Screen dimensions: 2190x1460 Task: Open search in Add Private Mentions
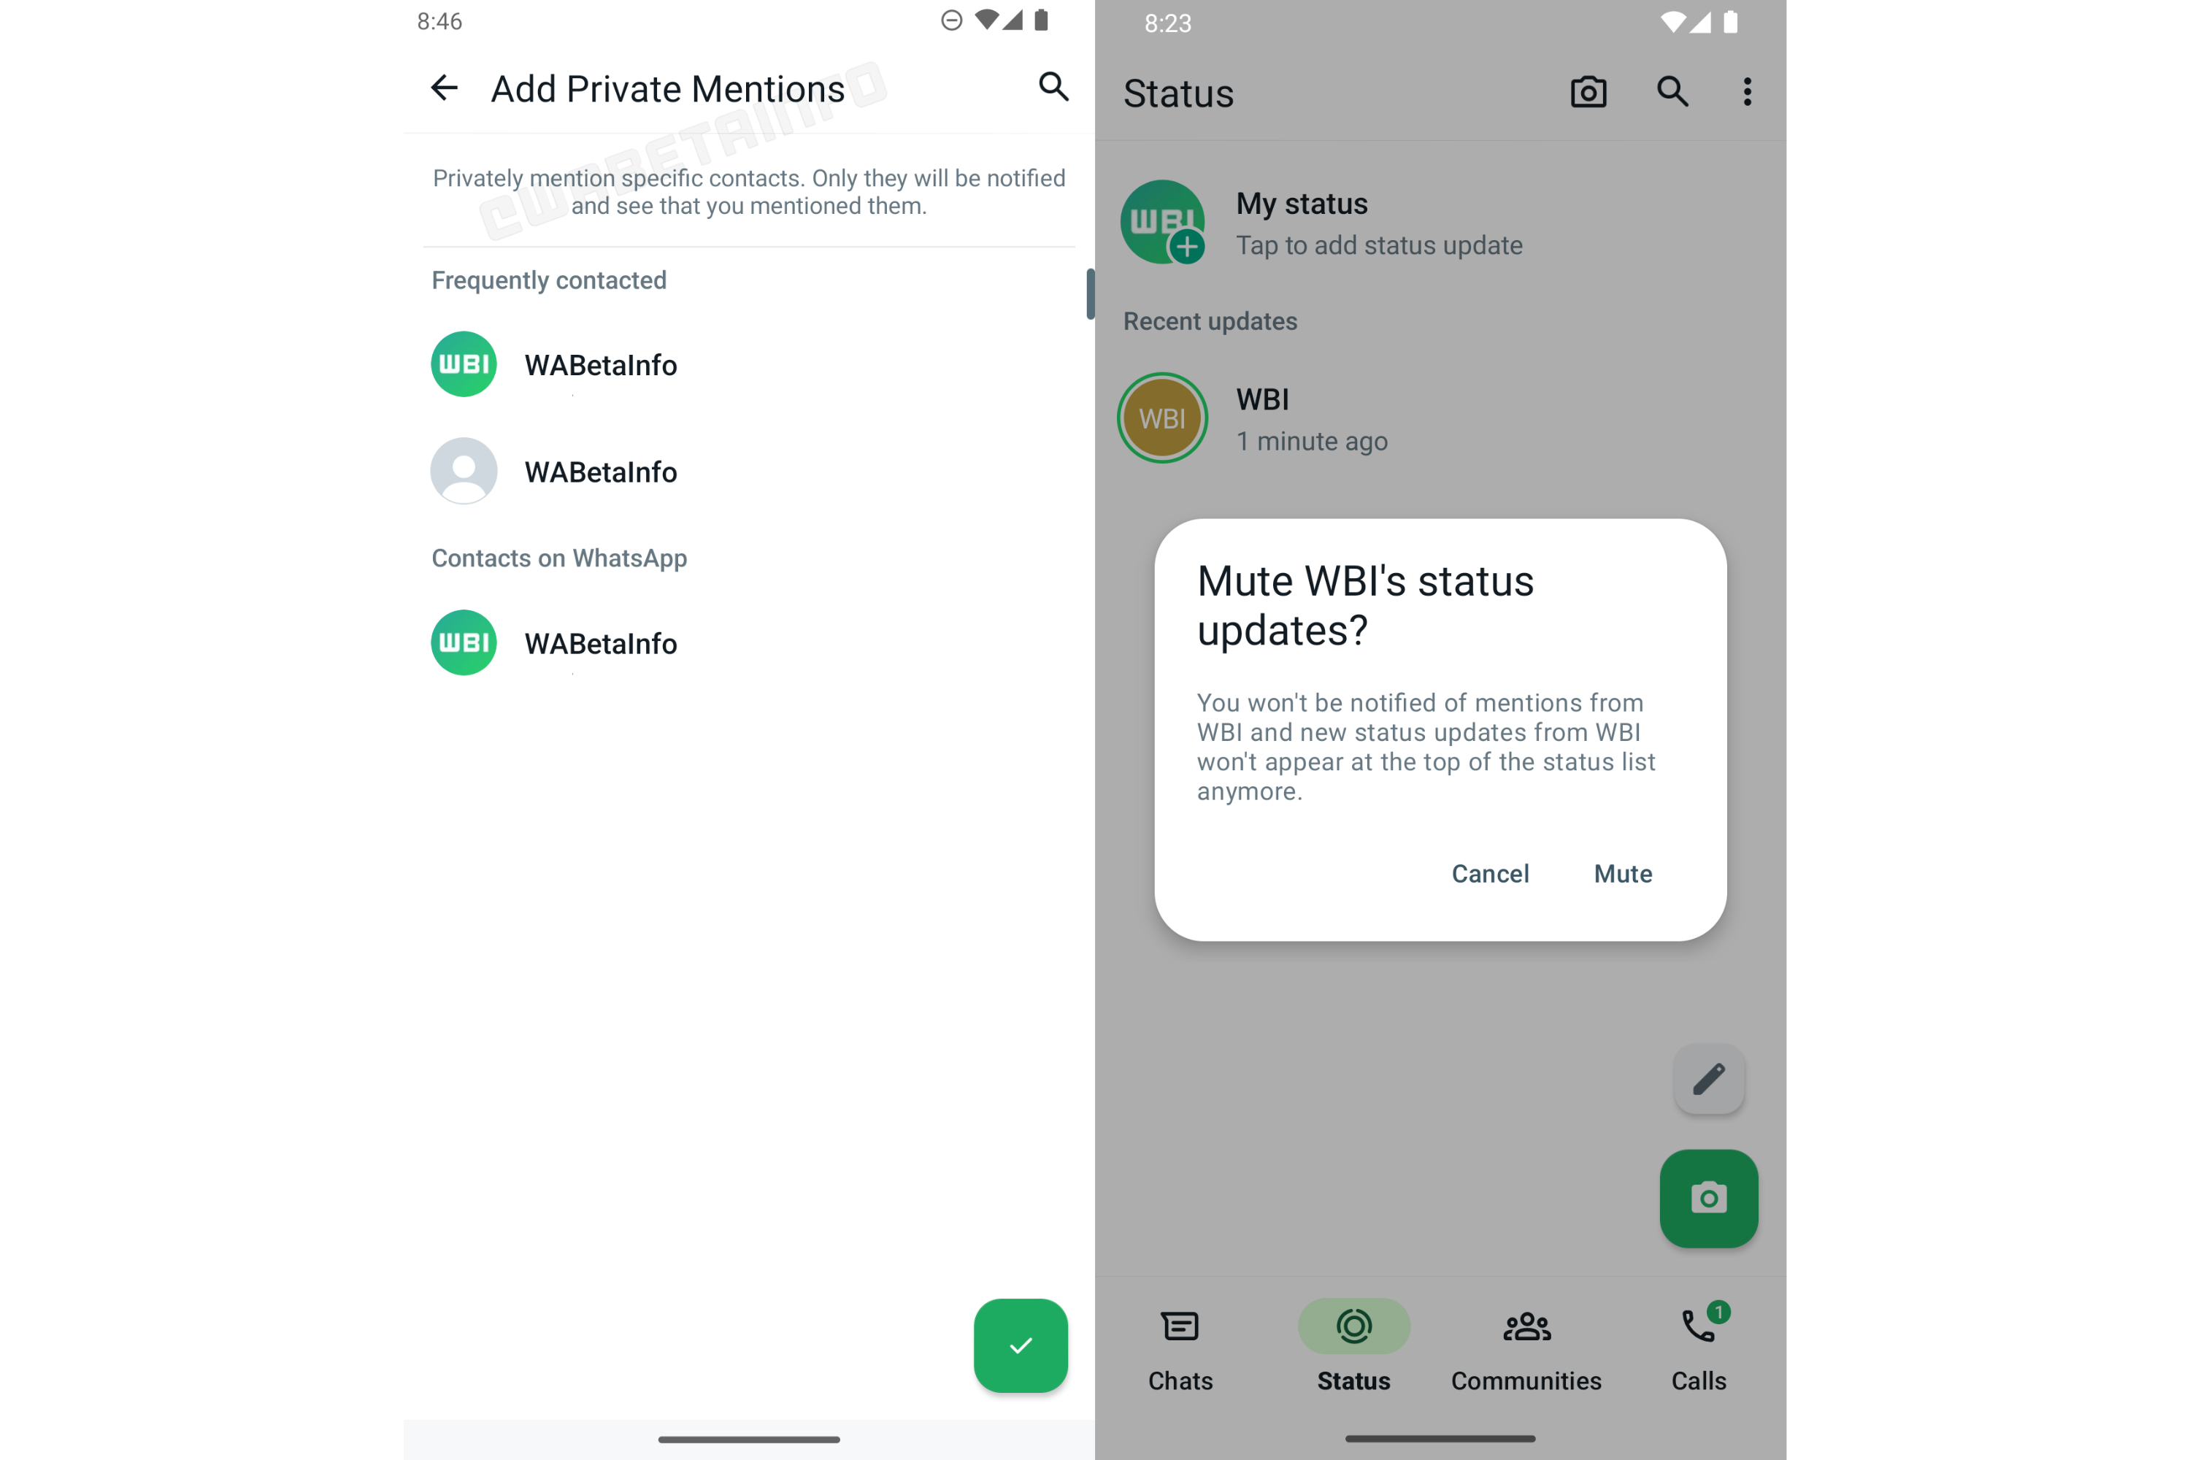pyautogui.click(x=1053, y=88)
